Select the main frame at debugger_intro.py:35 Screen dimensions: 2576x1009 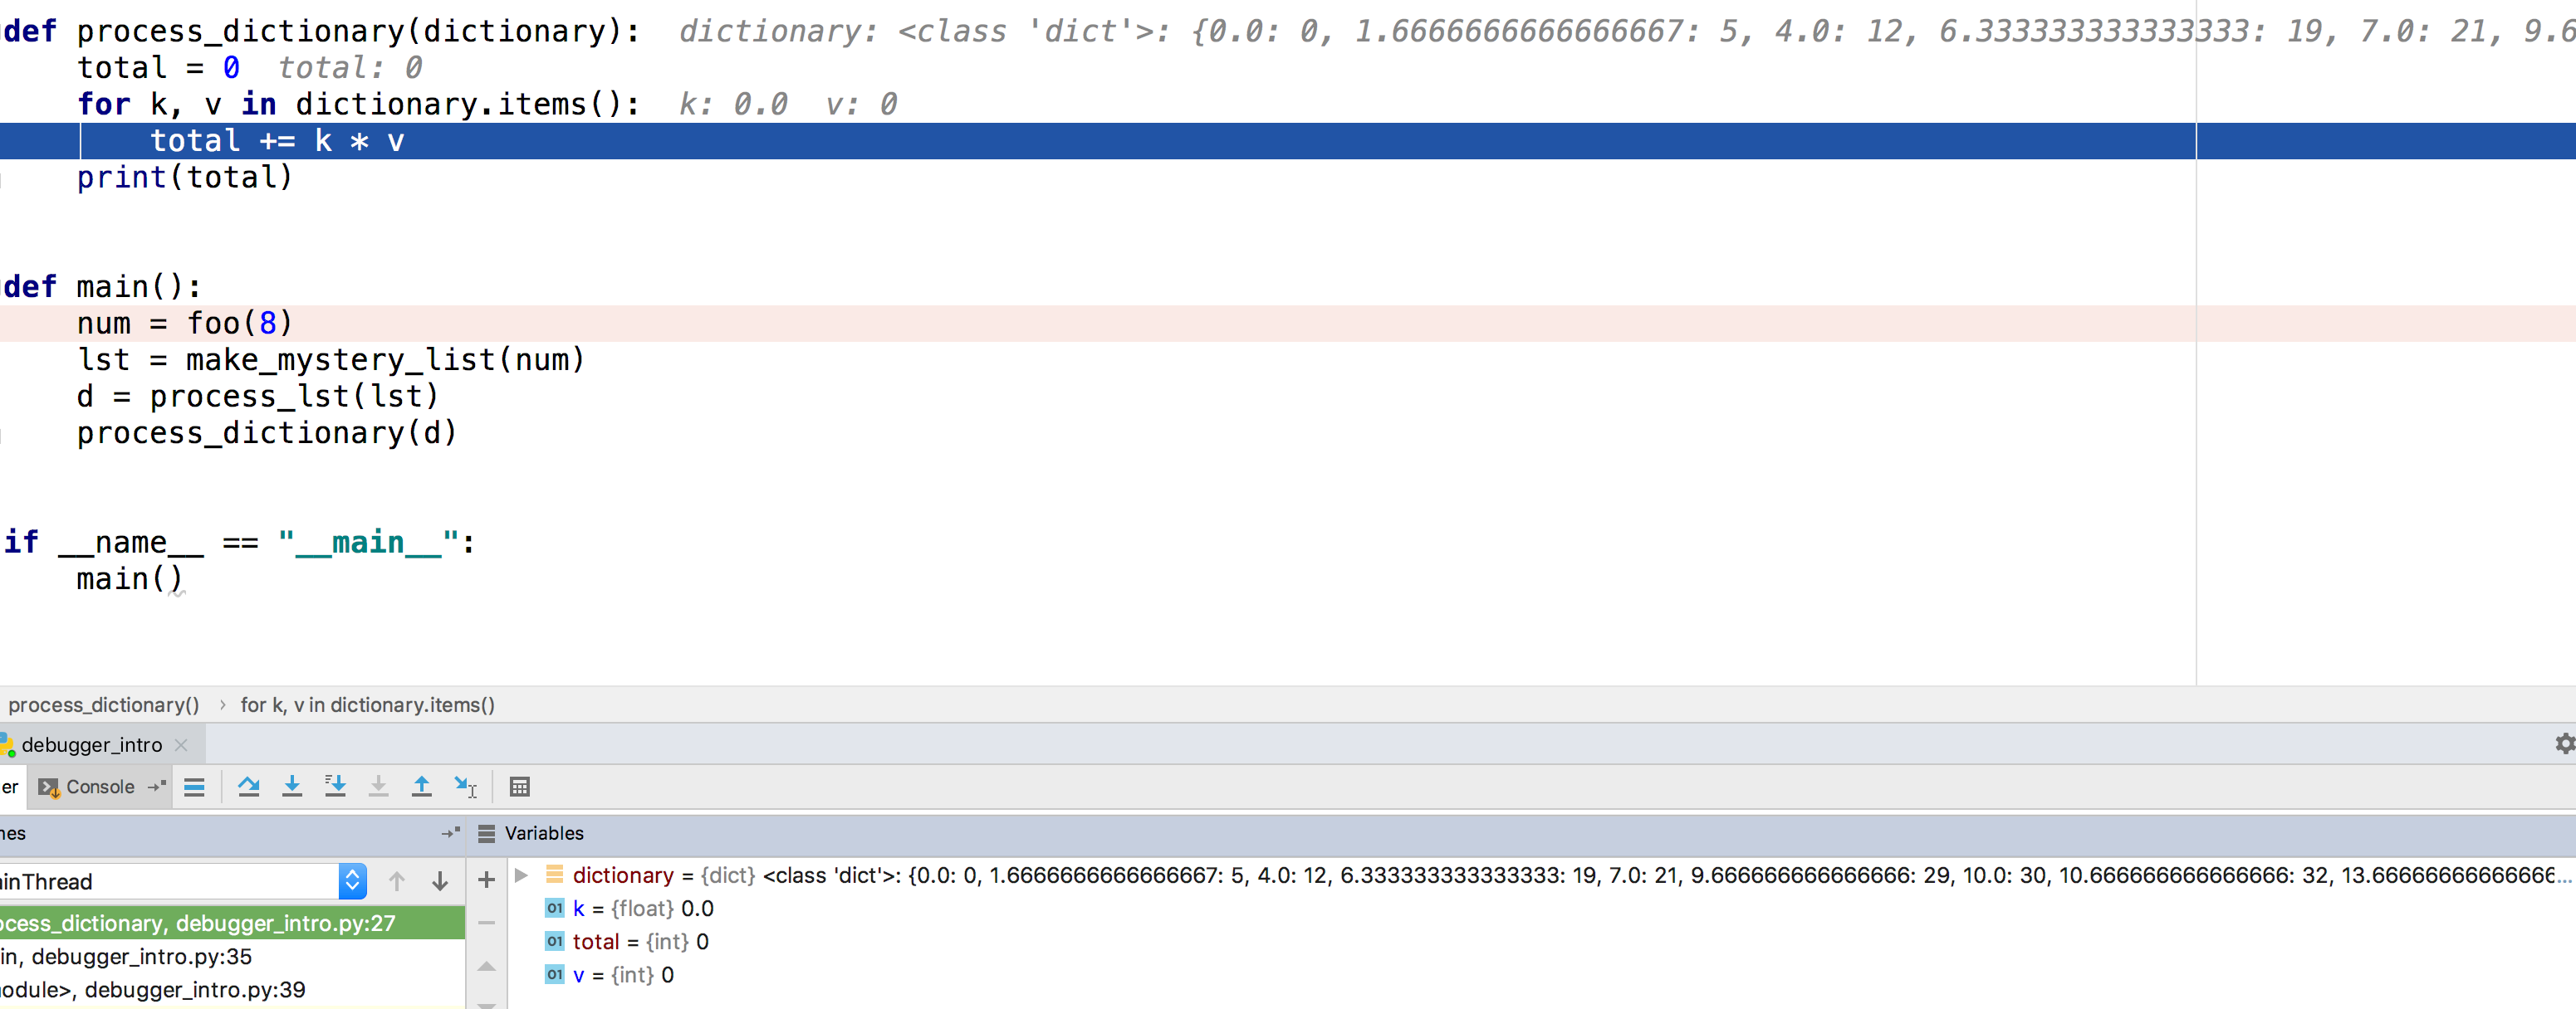click(x=232, y=956)
